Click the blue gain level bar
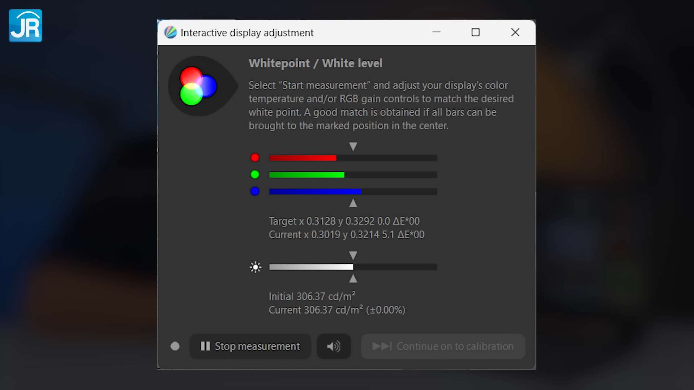The height and width of the screenshot is (390, 694). (x=353, y=191)
